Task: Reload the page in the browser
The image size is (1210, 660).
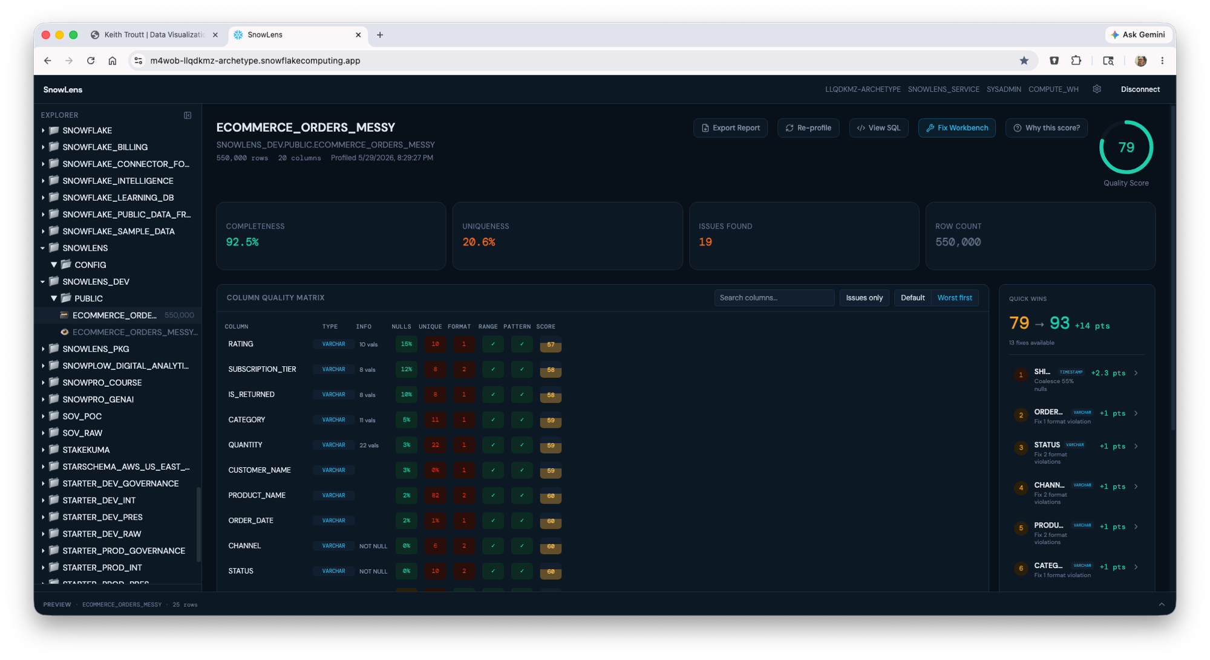Action: point(91,60)
